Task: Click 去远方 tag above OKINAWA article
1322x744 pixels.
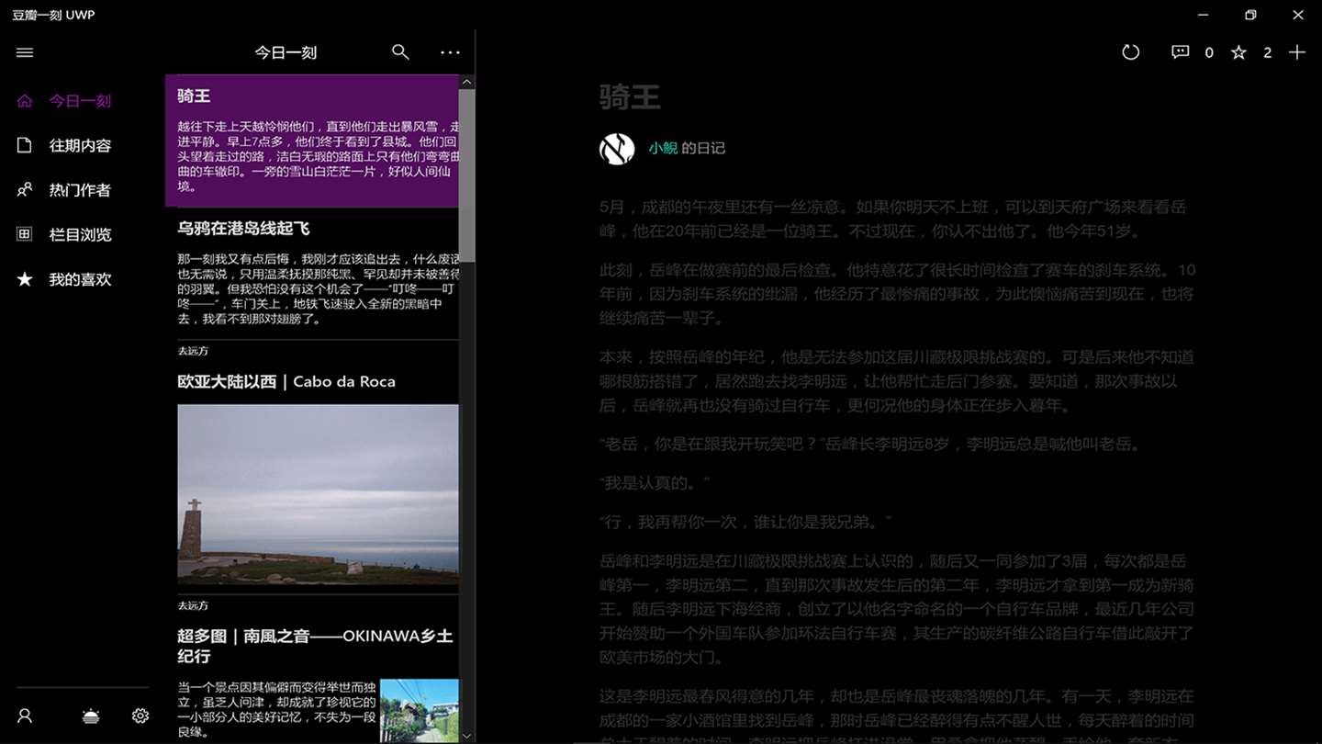Action: pos(193,605)
